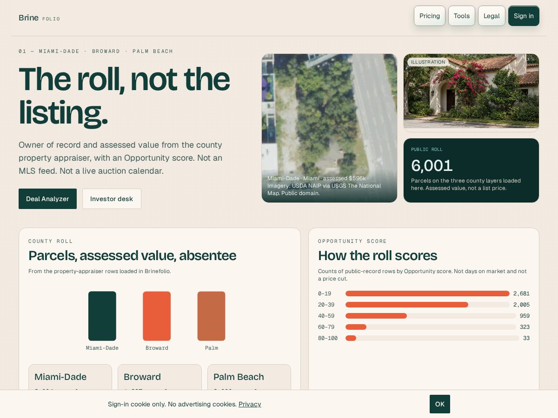Select the orange Broward bar
Image resolution: width=558 pixels, height=418 pixels.
click(x=157, y=316)
